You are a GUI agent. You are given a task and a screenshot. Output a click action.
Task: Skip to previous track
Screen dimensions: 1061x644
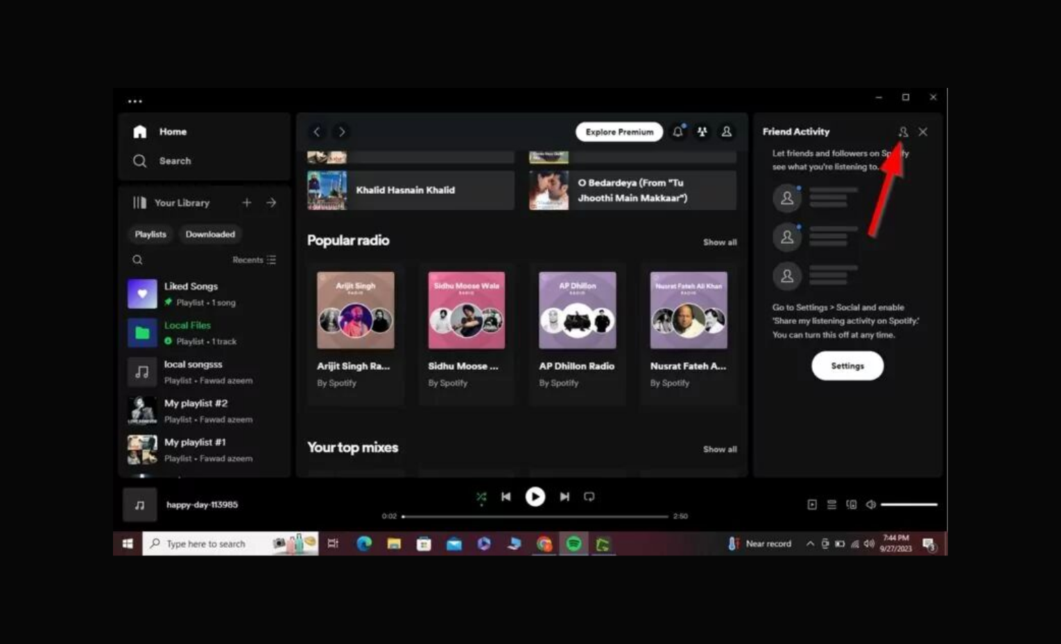506,497
